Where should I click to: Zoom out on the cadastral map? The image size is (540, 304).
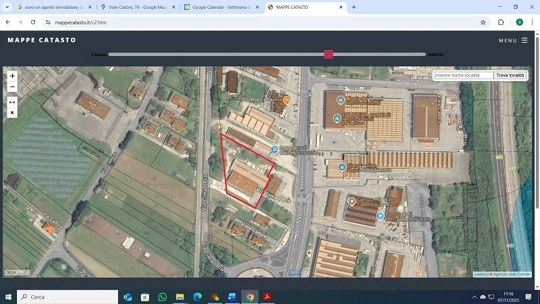(12, 87)
